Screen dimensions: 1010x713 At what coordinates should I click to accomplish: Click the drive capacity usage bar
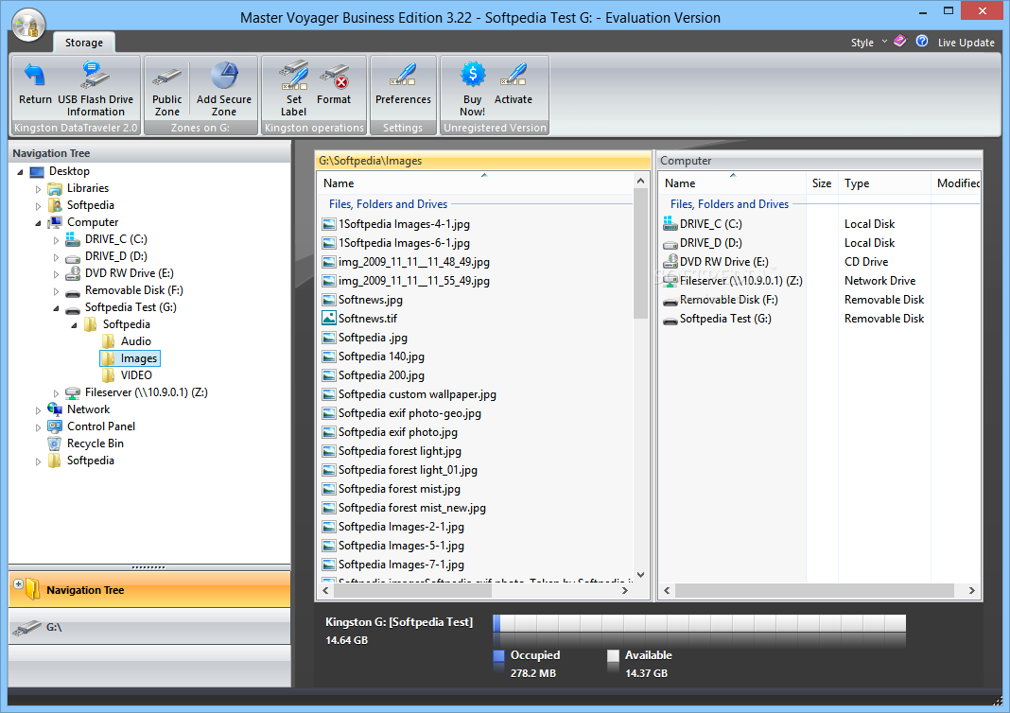[x=699, y=623]
